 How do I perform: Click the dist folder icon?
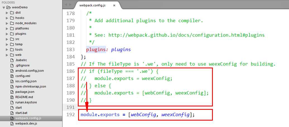point(12,13)
